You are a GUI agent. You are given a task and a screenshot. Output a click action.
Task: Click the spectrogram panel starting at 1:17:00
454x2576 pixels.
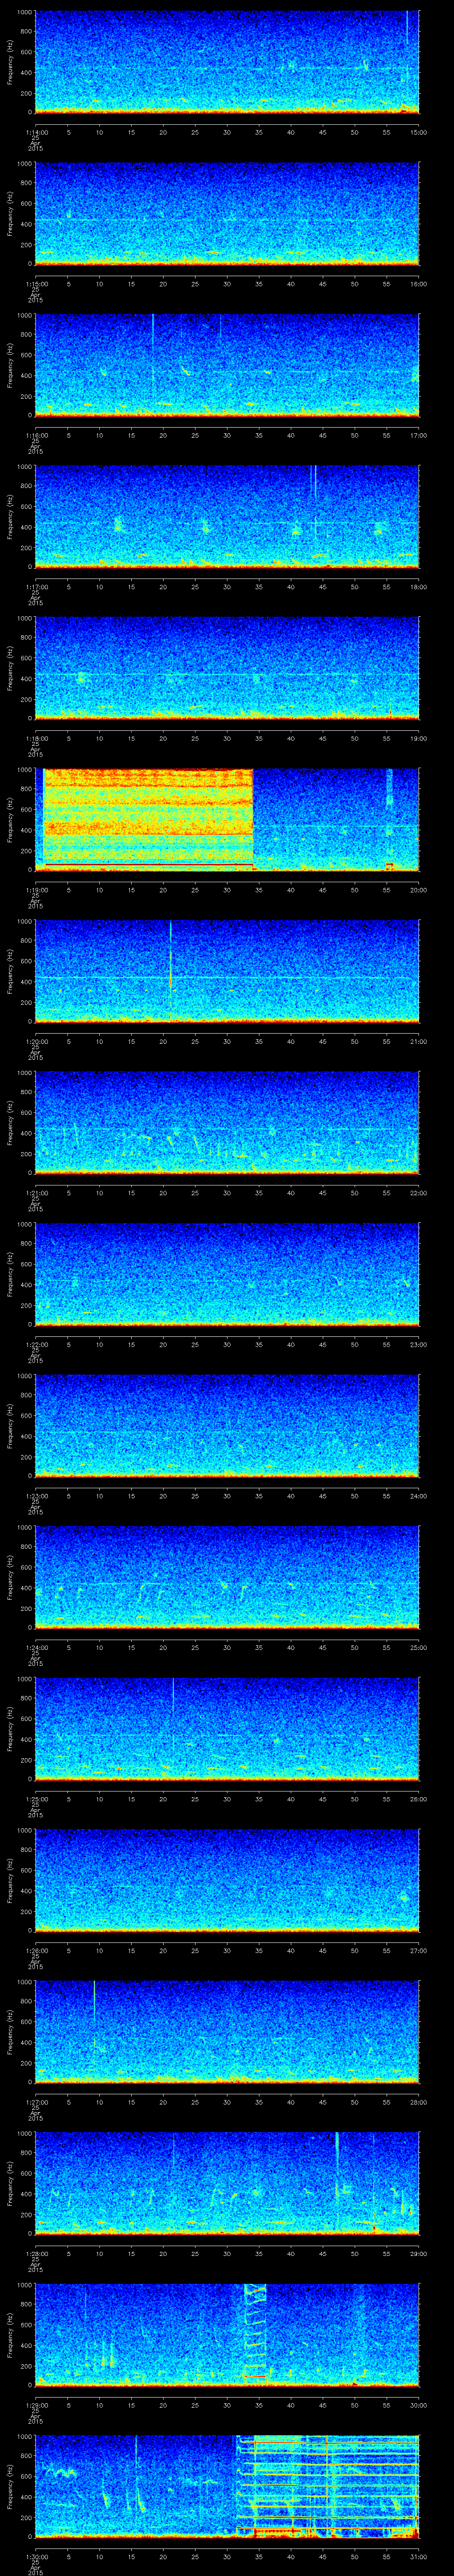coord(227,516)
